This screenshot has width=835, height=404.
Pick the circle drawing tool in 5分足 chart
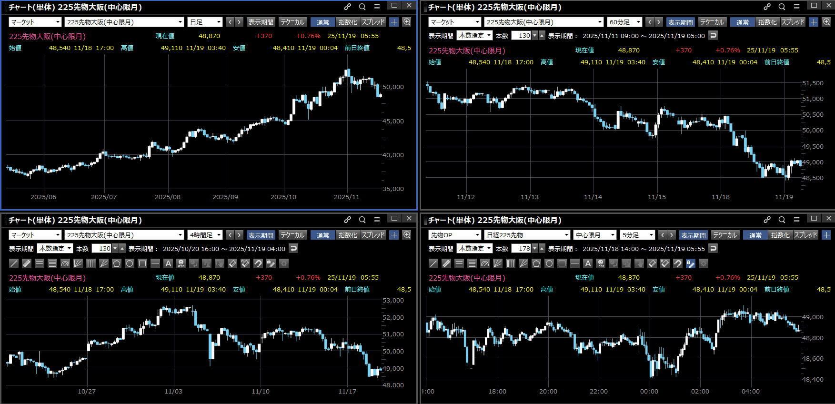549,263
